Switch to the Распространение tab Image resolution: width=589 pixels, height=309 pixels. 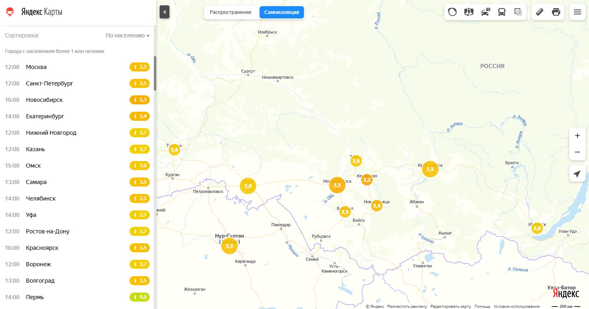tap(230, 12)
